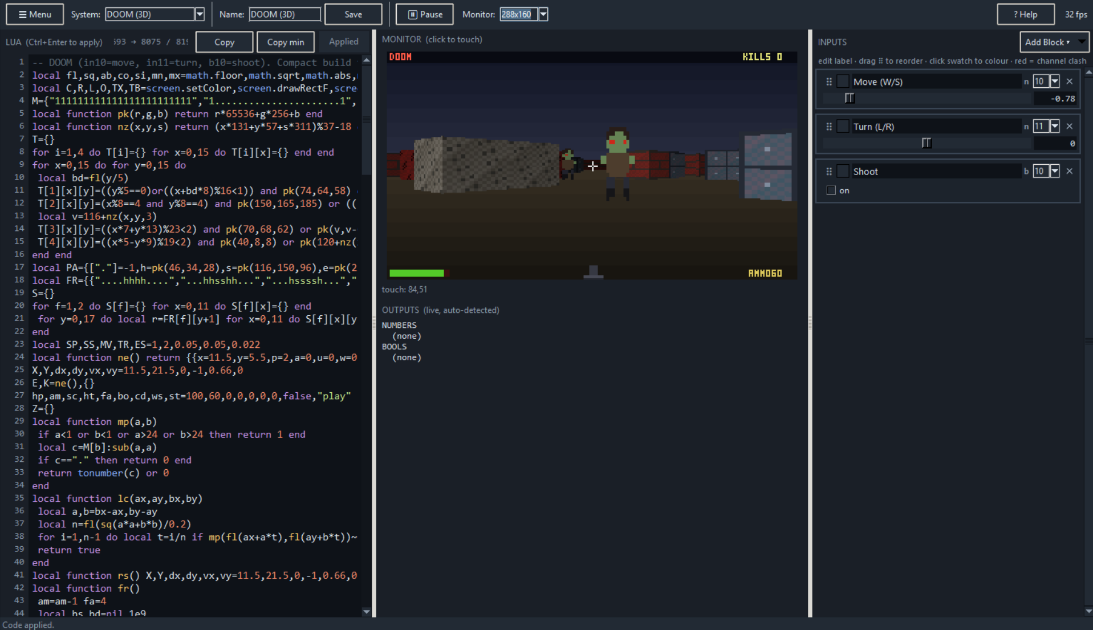Click the green health bar on monitor
Viewport: 1093px width, 630px height.
point(417,273)
